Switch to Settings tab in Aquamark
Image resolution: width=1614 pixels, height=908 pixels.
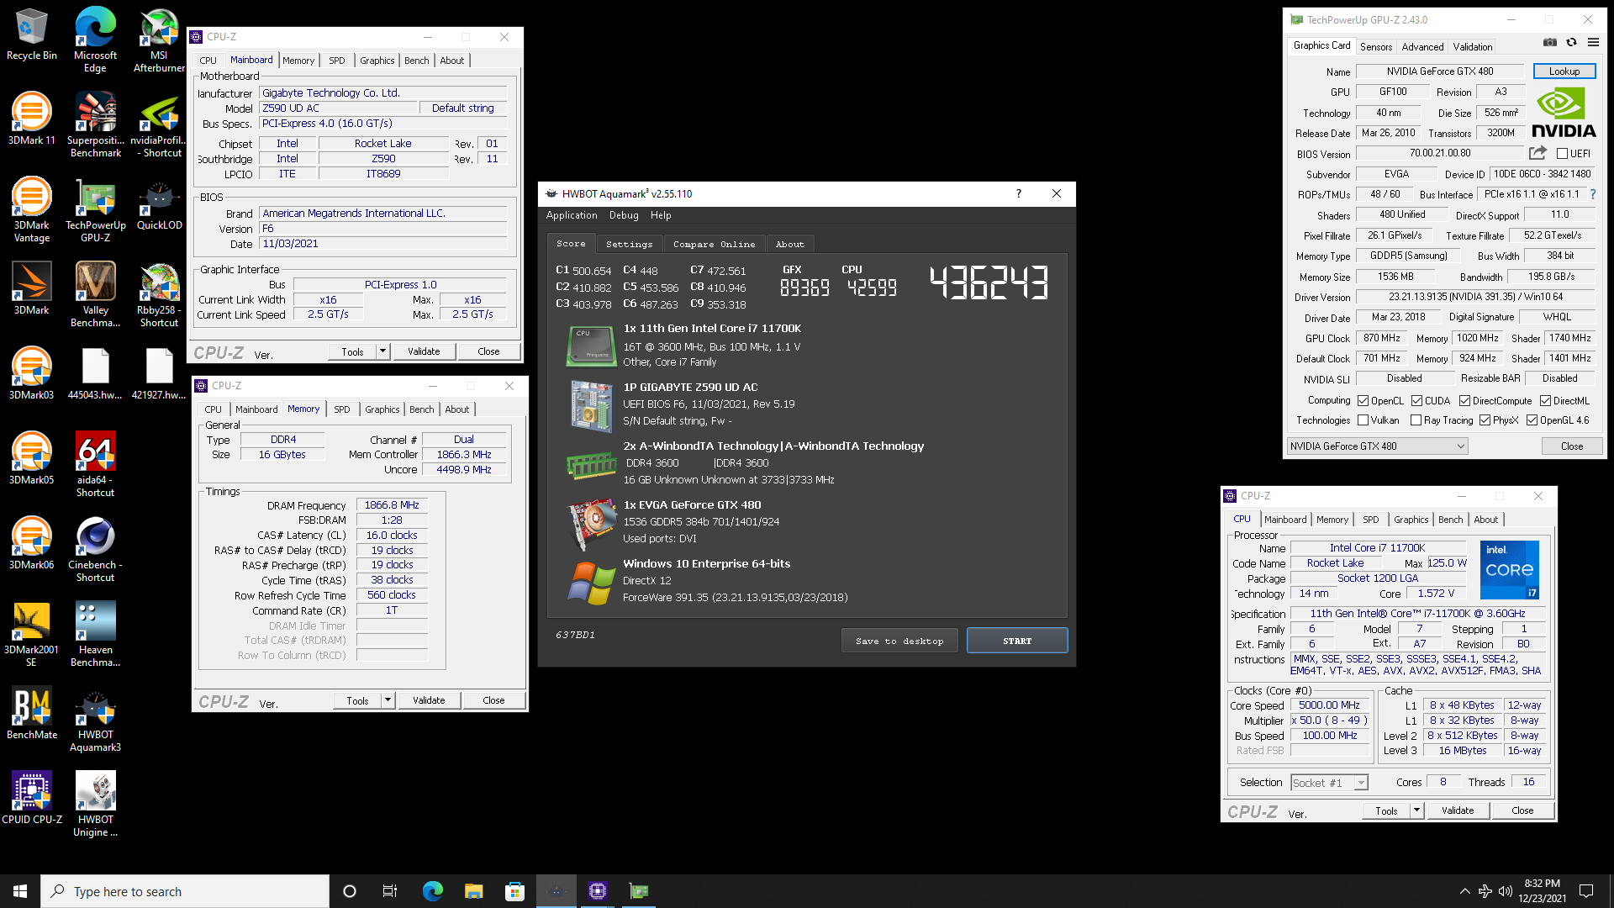click(x=629, y=244)
